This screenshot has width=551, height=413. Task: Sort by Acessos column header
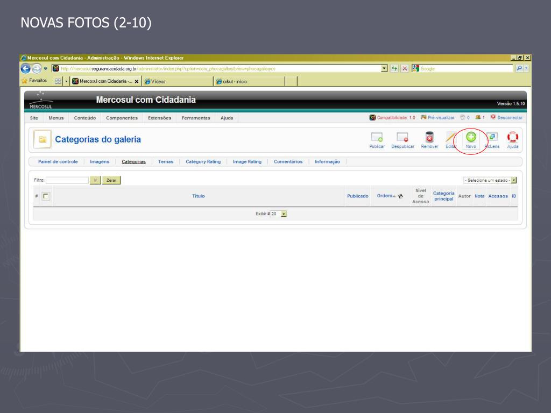pos(498,196)
